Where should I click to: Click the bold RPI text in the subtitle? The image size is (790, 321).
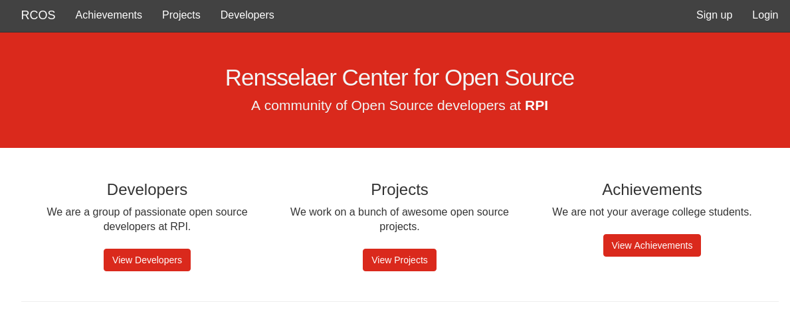click(x=537, y=105)
